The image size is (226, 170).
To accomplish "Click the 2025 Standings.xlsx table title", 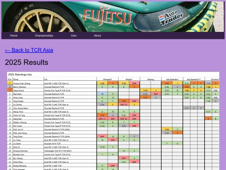I will [x=20, y=75].
